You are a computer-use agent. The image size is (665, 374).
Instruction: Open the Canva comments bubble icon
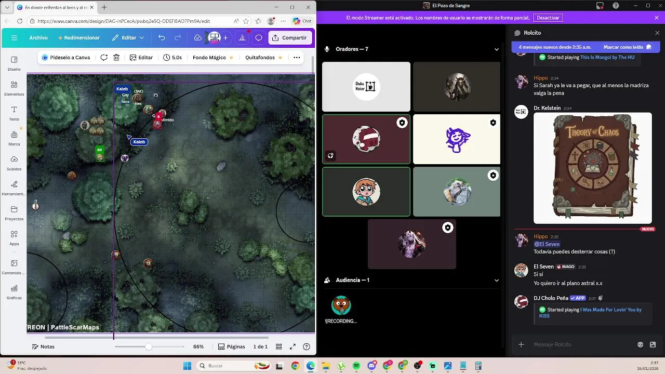(259, 38)
